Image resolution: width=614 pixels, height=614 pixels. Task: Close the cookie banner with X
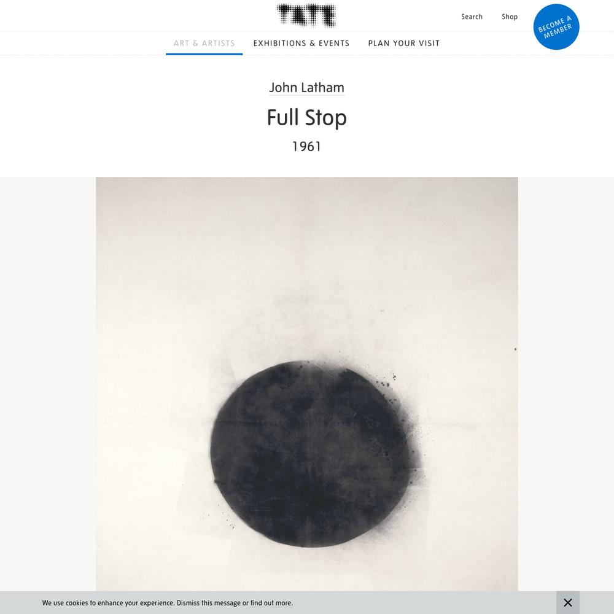pyautogui.click(x=567, y=602)
